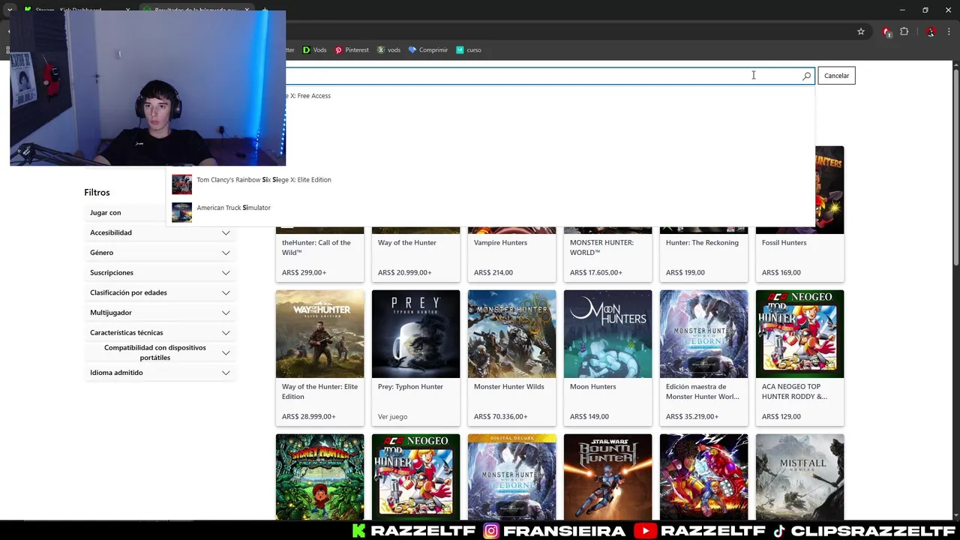Viewport: 960px width, 540px height.
Task: Click the Monster Hunter Wilds title text
Action: tap(508, 386)
